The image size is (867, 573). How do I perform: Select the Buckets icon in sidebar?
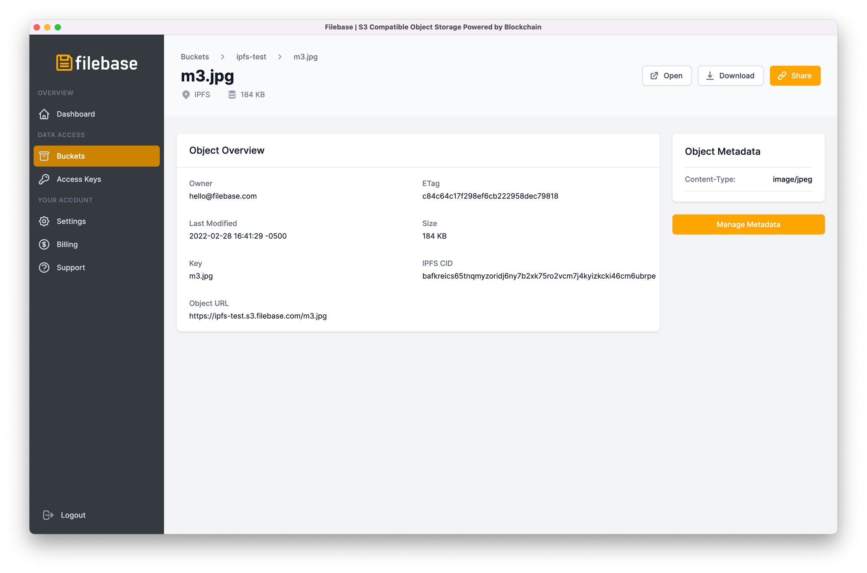tap(44, 156)
